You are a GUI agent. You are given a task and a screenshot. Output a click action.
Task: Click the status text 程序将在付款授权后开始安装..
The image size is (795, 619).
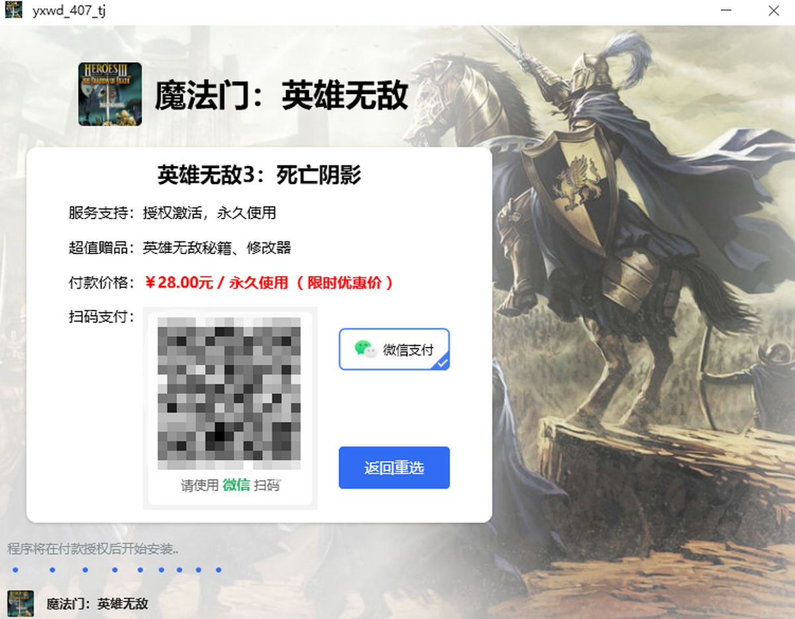pos(93,549)
